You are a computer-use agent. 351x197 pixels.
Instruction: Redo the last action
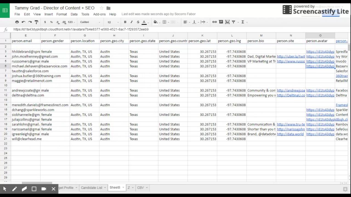point(30,22)
